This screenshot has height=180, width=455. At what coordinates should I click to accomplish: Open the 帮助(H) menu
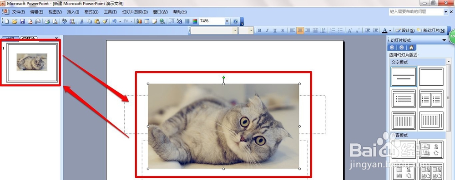pyautogui.click(x=180, y=12)
